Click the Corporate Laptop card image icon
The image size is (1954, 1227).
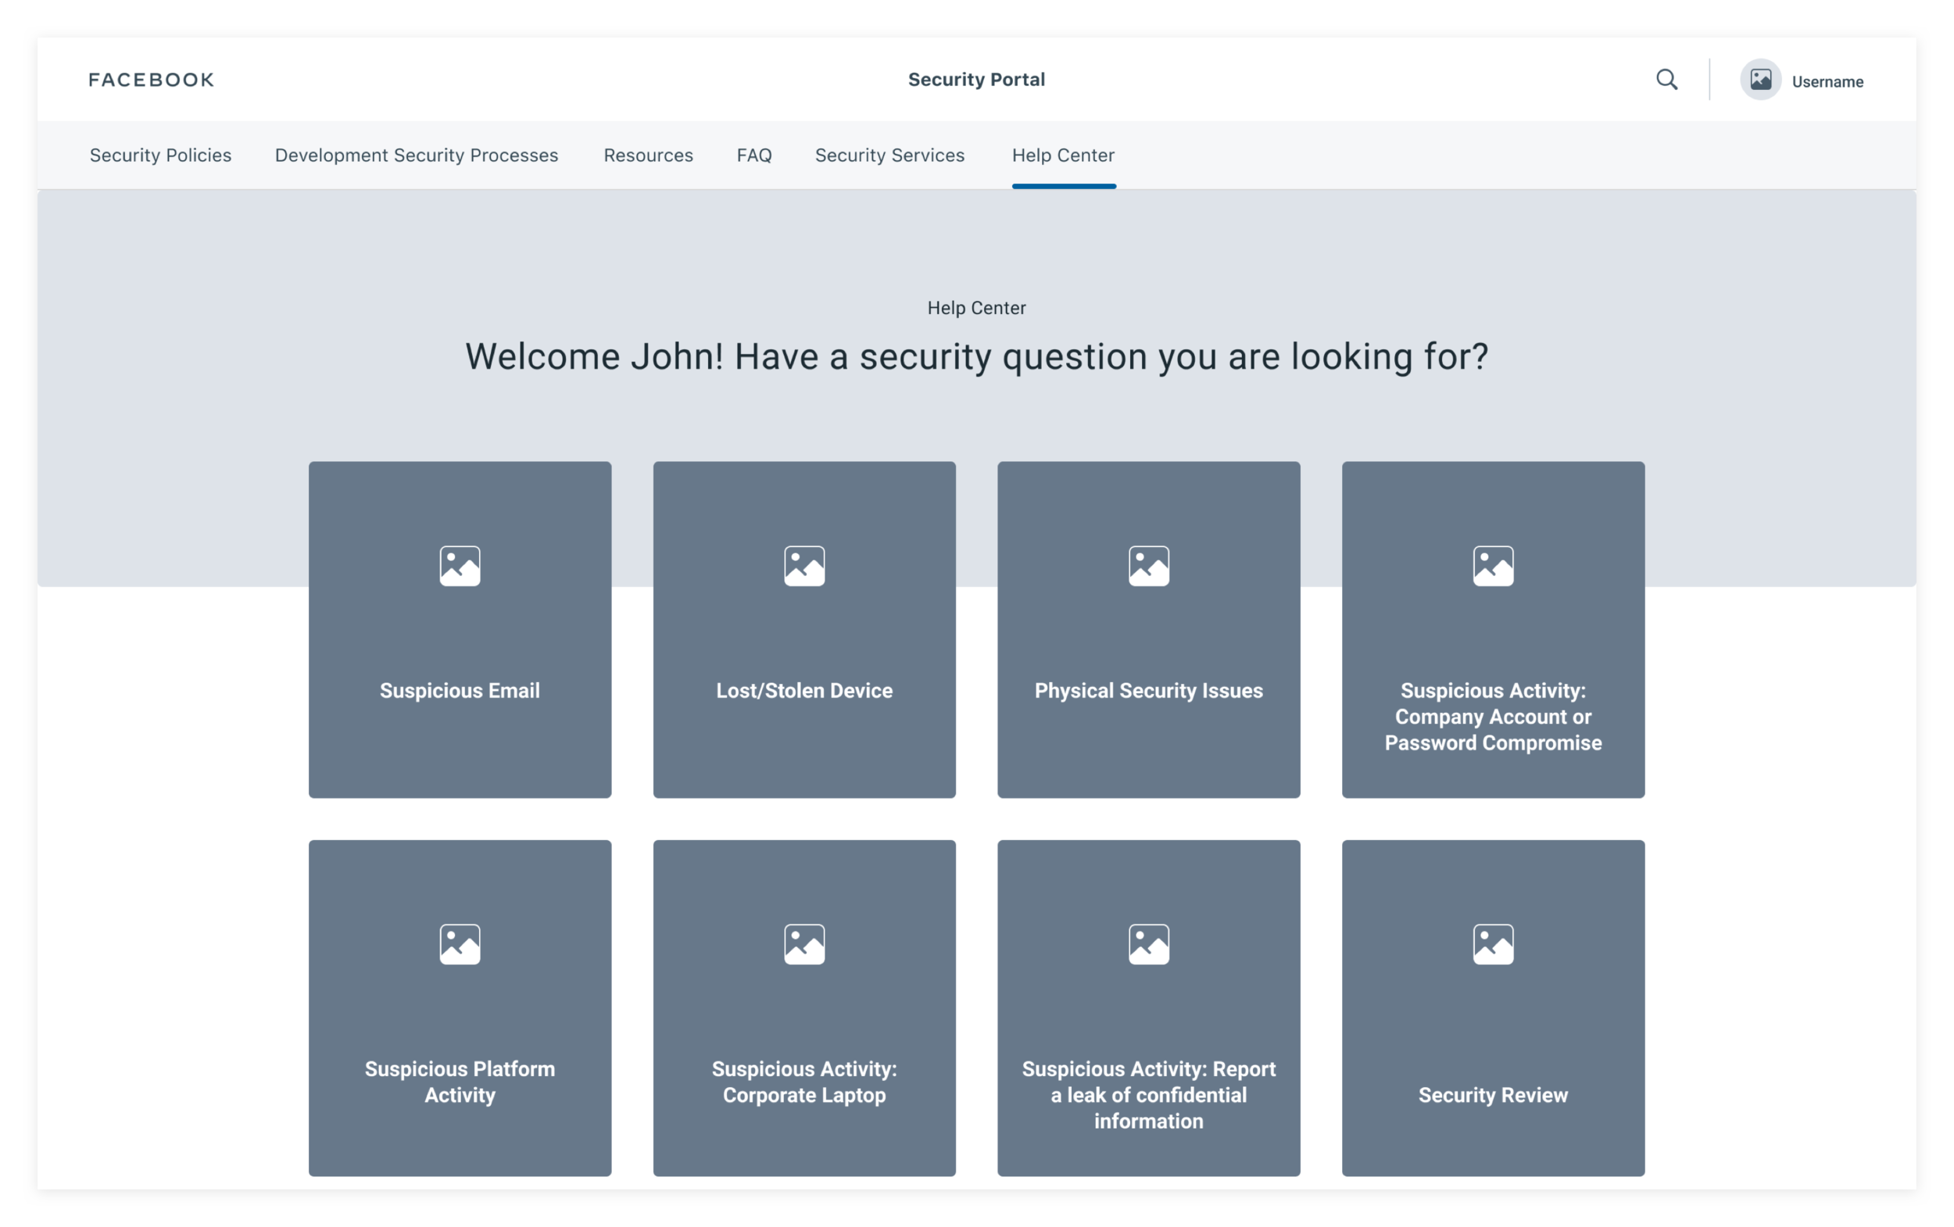(x=804, y=944)
